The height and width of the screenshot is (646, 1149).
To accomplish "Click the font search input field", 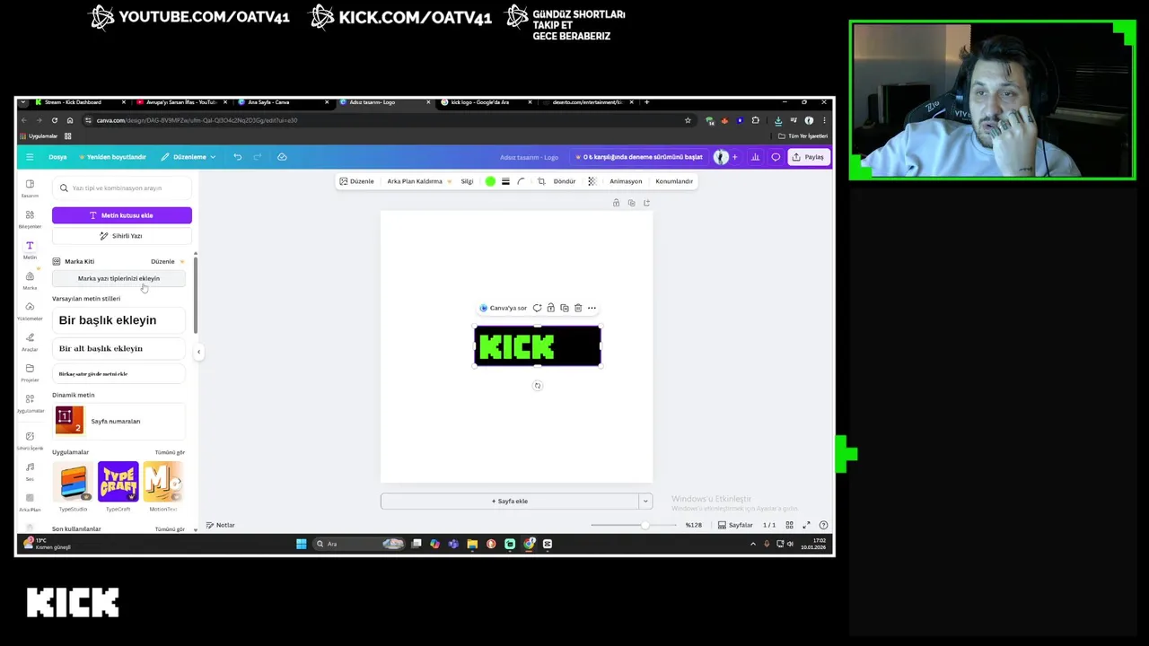I will coord(122,188).
